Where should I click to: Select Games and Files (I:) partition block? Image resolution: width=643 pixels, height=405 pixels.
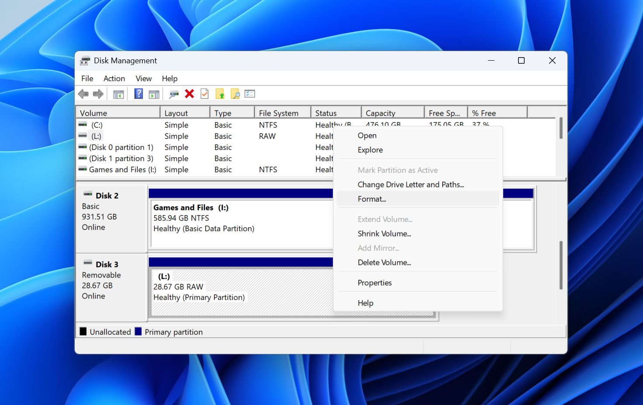pos(242,224)
